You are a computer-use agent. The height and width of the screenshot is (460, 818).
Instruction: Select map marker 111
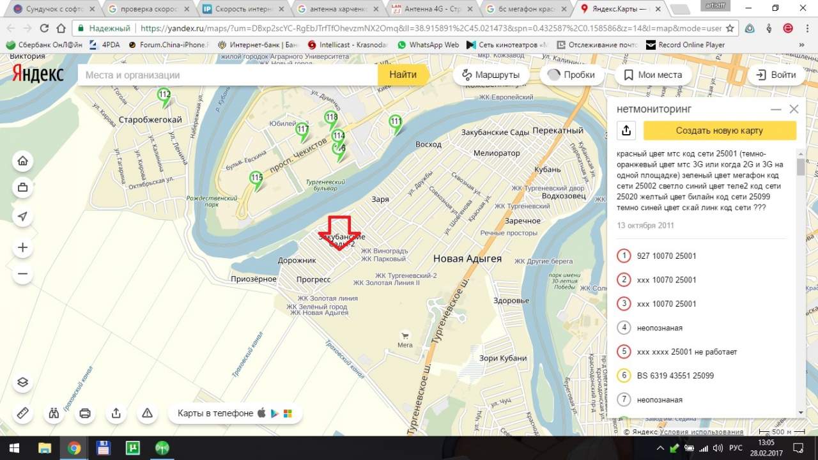coord(396,124)
